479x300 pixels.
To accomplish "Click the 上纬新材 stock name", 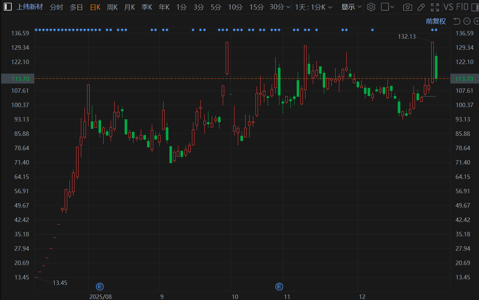I will 30,7.
